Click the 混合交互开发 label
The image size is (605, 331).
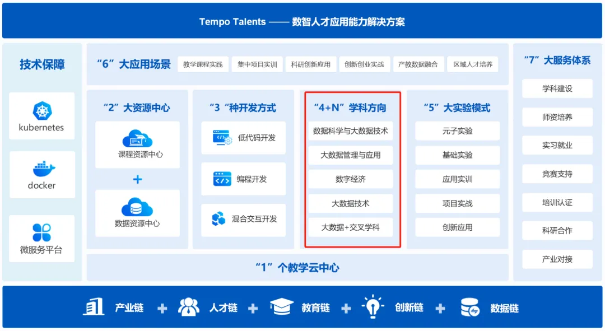pyautogui.click(x=254, y=219)
